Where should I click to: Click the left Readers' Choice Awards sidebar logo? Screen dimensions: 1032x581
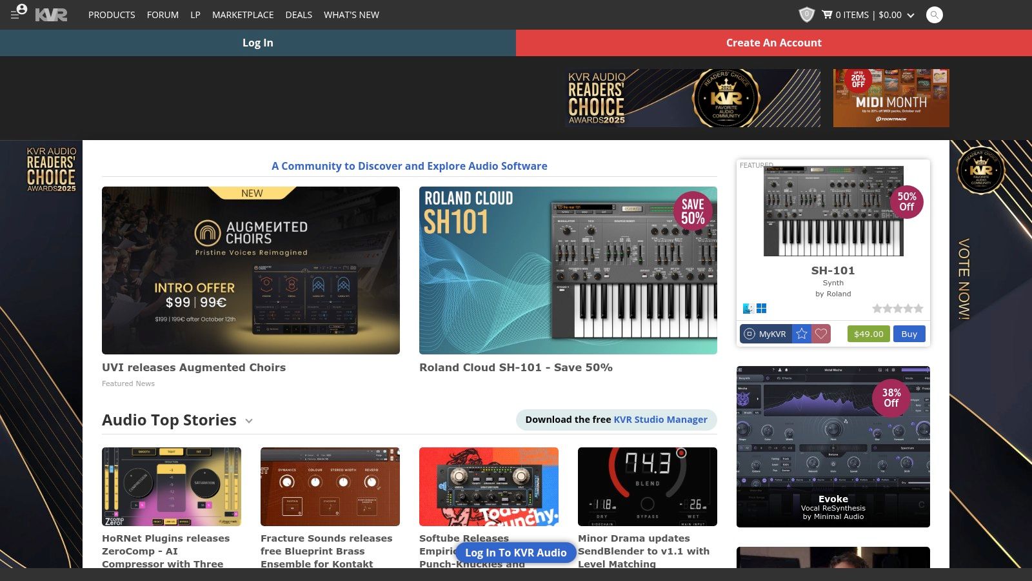tap(51, 169)
